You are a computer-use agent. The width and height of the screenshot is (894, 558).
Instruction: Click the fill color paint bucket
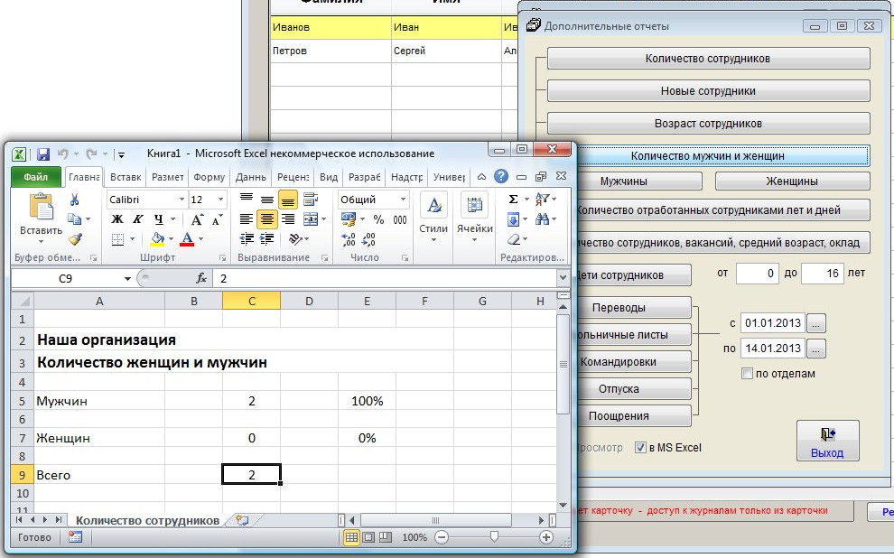[157, 239]
